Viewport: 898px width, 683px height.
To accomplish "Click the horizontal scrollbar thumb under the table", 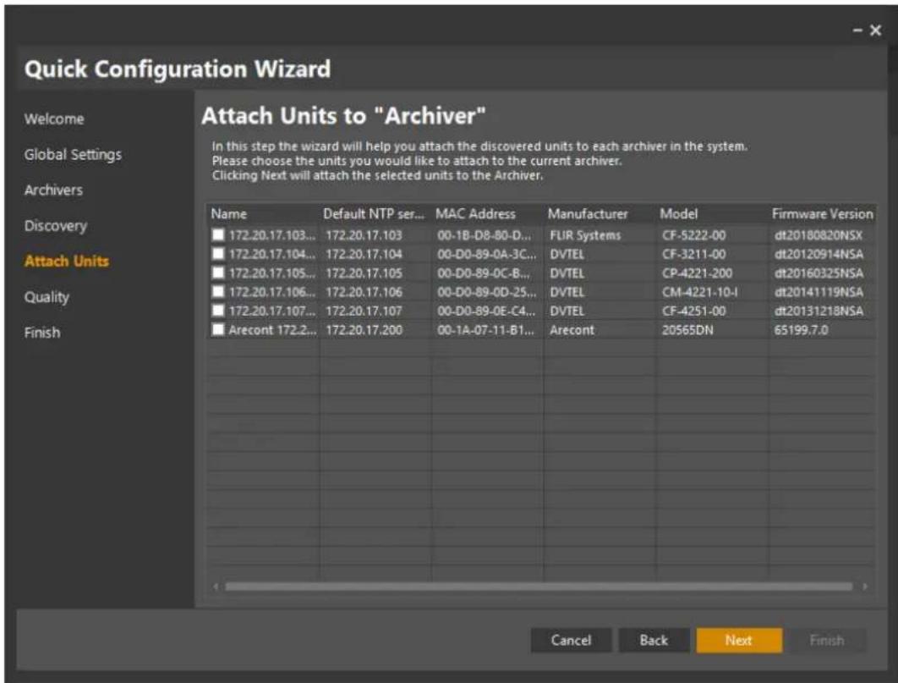I will click(x=539, y=587).
